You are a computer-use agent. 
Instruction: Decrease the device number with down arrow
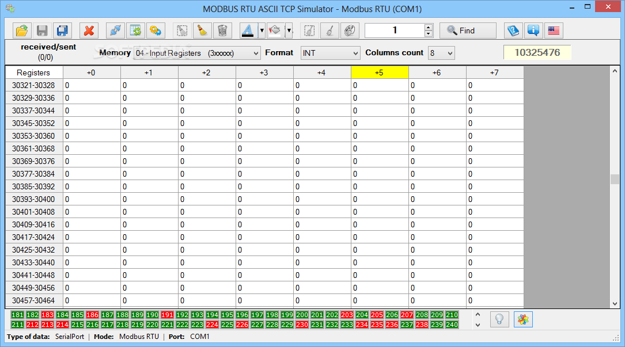[x=429, y=34]
